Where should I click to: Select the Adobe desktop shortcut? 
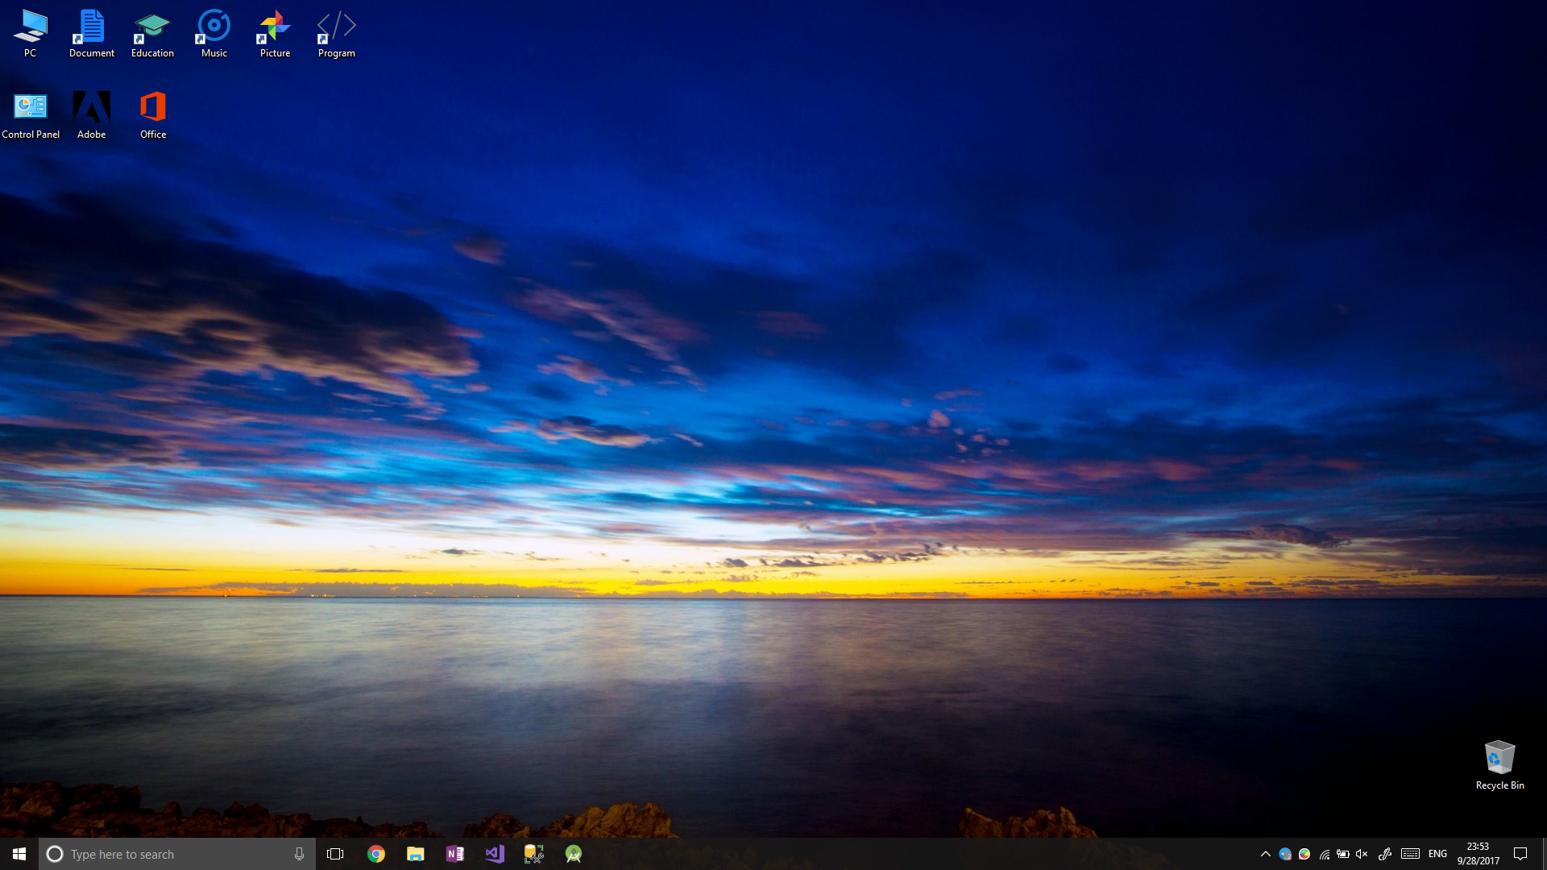click(x=91, y=114)
